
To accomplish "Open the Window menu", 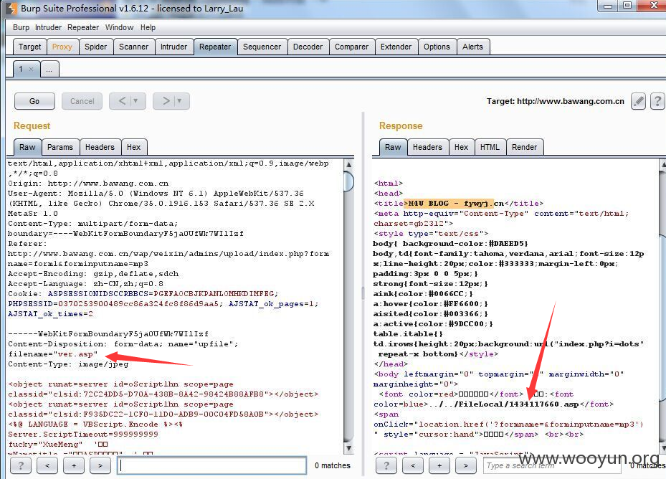I will tap(119, 27).
